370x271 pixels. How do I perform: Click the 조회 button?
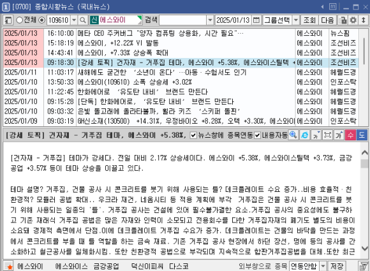tap(309, 20)
